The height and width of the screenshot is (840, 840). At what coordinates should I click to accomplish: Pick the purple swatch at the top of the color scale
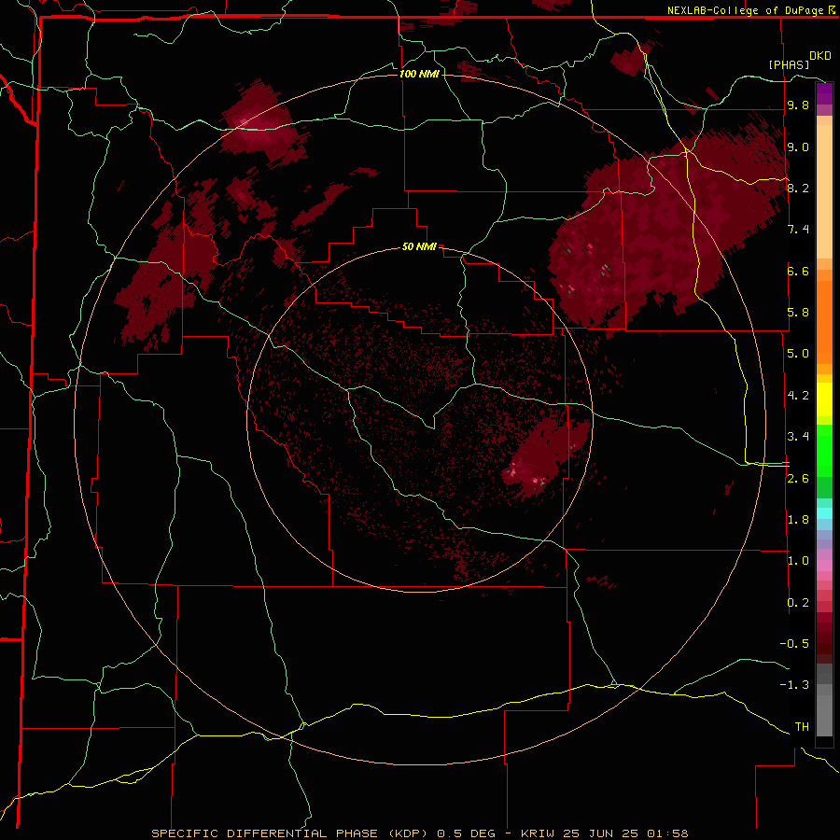[x=824, y=93]
